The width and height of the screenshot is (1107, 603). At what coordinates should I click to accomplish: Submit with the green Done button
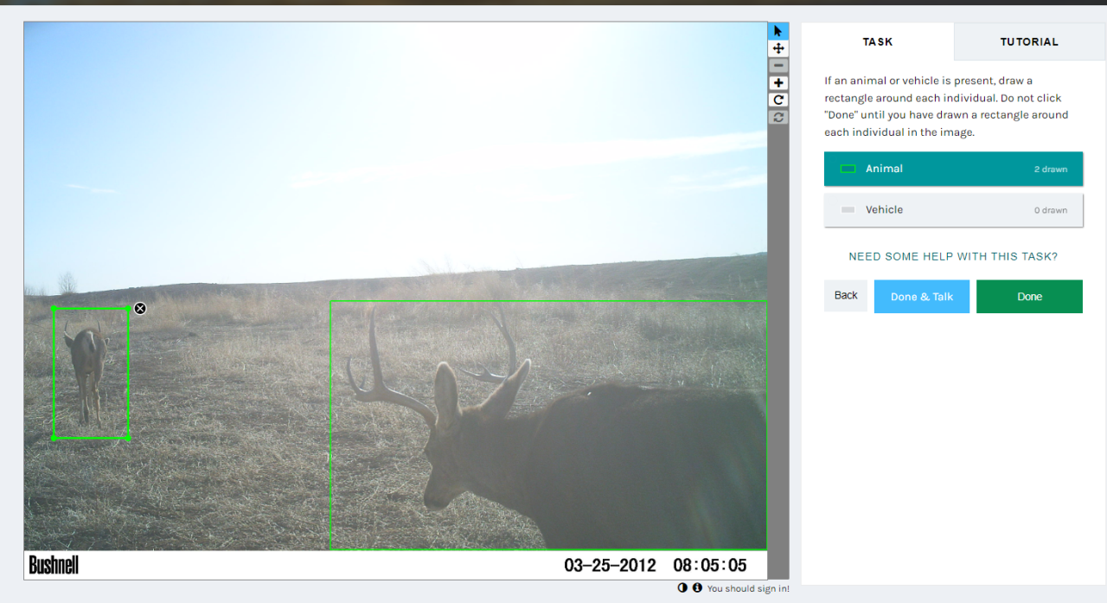click(1029, 297)
